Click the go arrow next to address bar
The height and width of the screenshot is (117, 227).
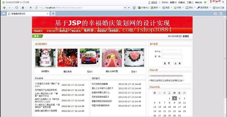point(129,8)
